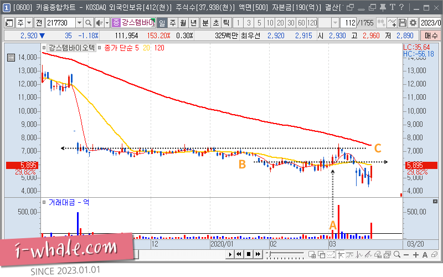The image size is (443, 277).
Task: Toggle the speaker sound icon
Action: pos(99,23)
